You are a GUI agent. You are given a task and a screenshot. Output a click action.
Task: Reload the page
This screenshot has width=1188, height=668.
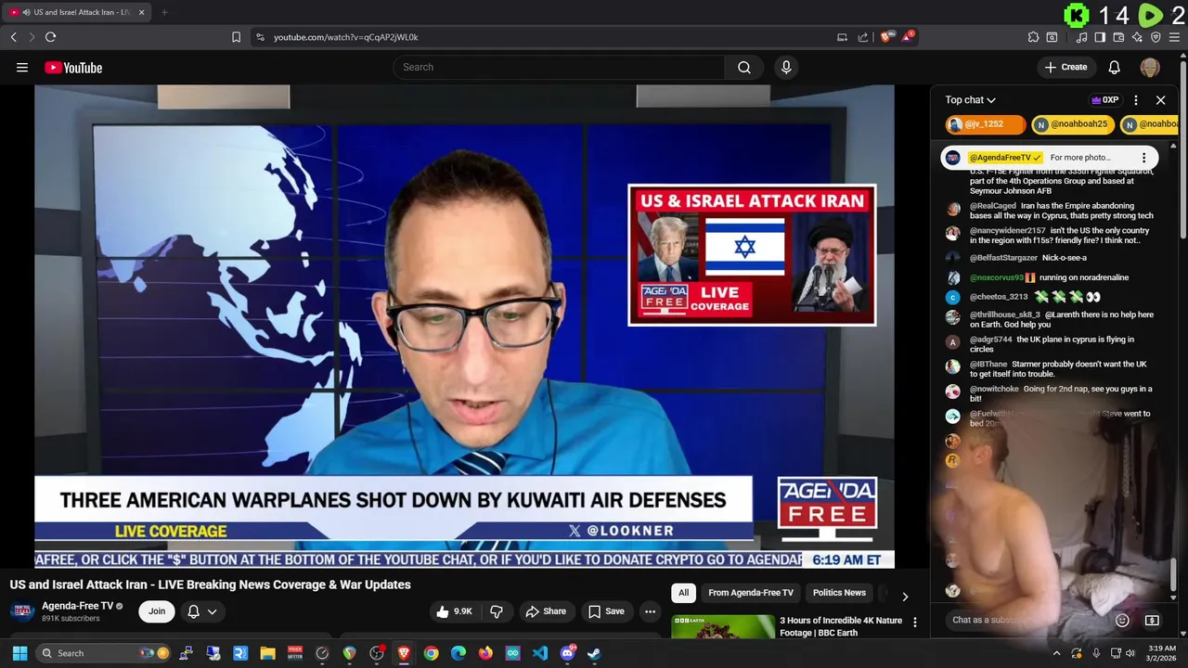[x=50, y=37]
